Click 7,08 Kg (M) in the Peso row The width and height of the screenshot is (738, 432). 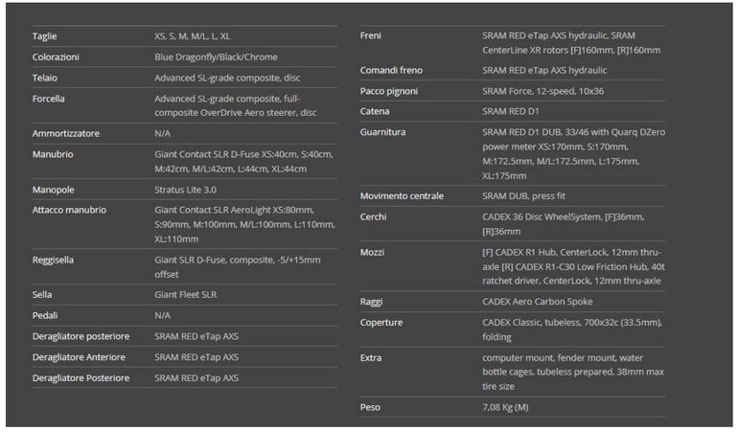(x=505, y=407)
